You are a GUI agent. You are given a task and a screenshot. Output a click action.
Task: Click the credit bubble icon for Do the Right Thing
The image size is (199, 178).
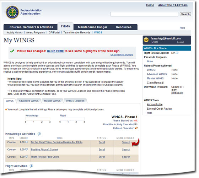pos(27,142)
